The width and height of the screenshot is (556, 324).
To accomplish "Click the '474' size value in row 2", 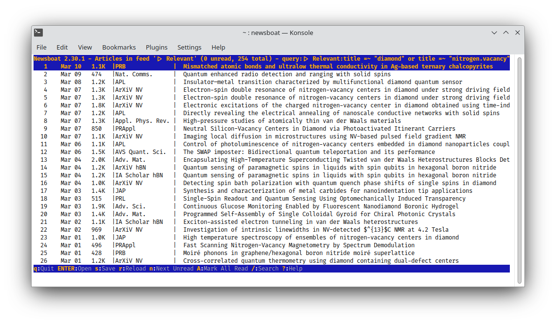I will click(x=96, y=74).
